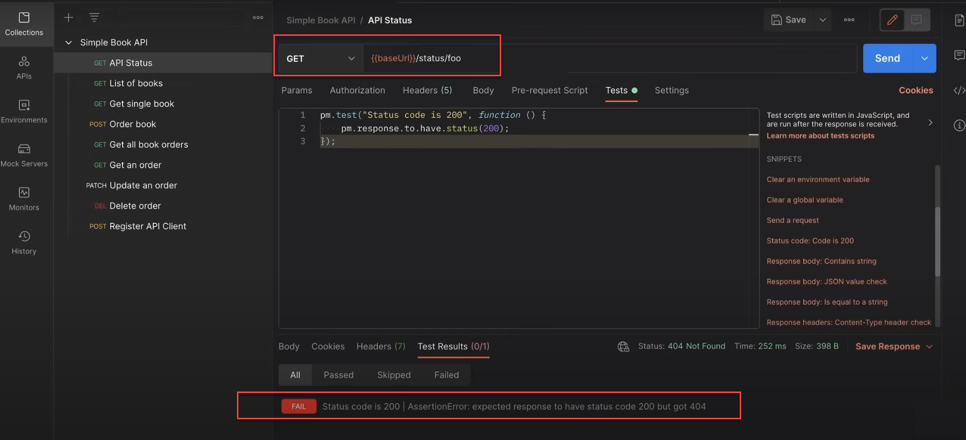Screen dimensions: 966x440
Task: Open the GET method dropdown
Action: (320, 59)
